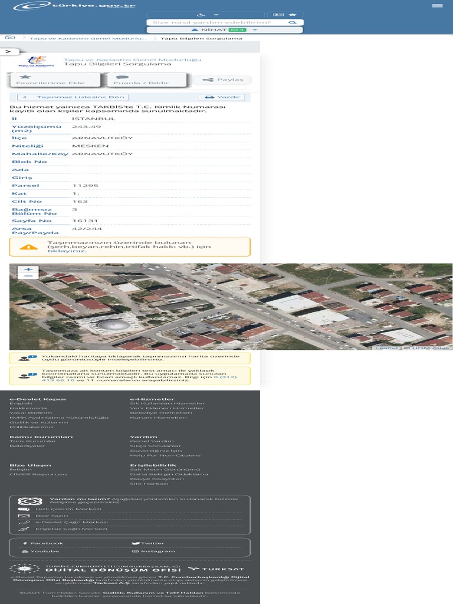
Task: Open the Leaflet attribution link
Action: click(386, 348)
